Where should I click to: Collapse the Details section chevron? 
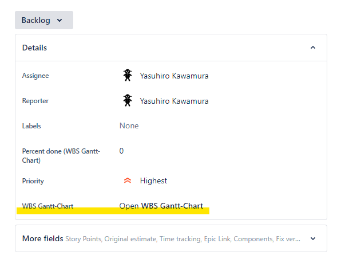click(x=313, y=48)
